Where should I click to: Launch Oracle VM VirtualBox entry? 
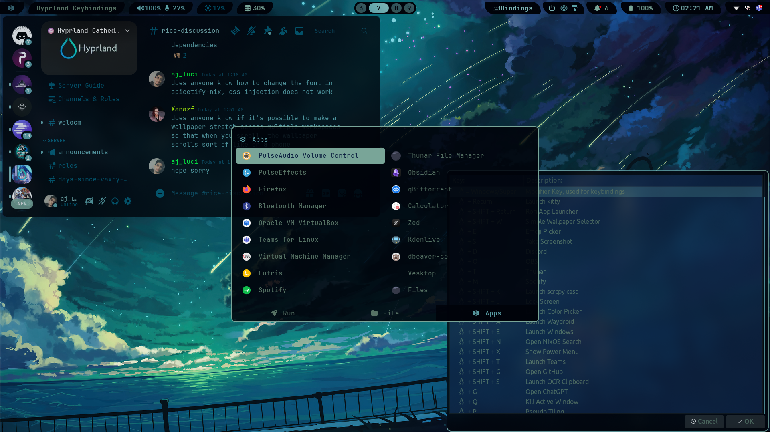tap(310, 223)
